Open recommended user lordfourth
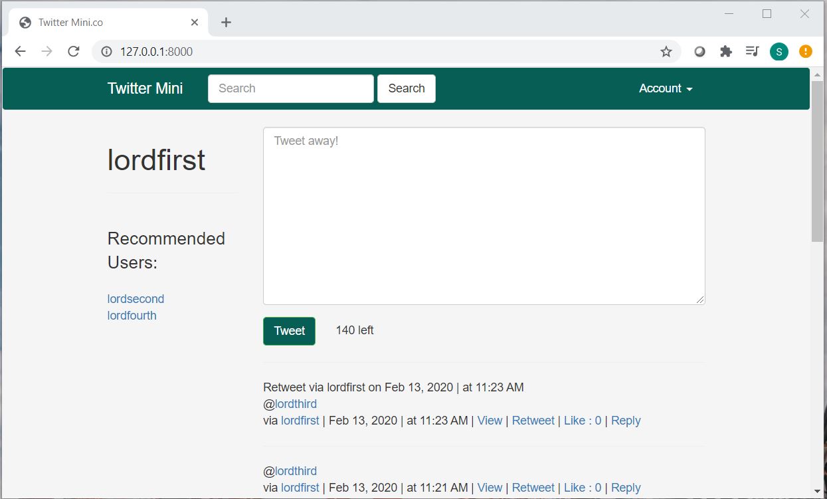Screen dimensions: 827x499 tap(132, 316)
